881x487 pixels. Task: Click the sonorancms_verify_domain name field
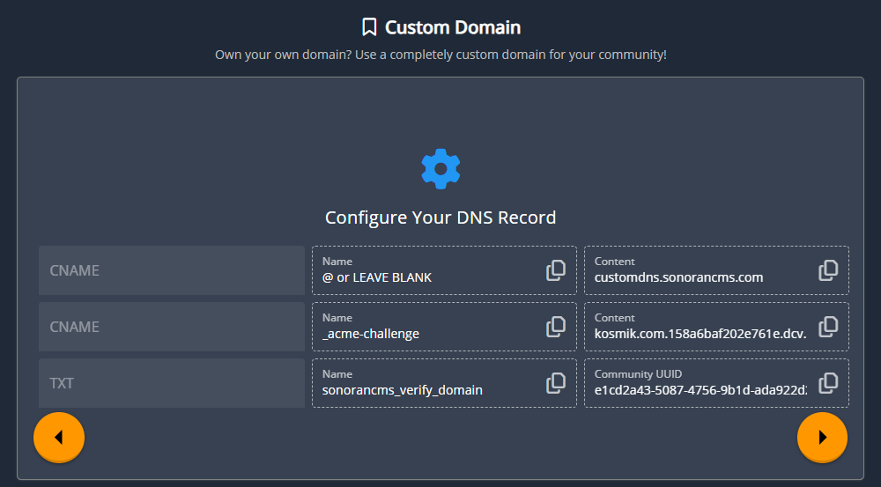pos(423,389)
